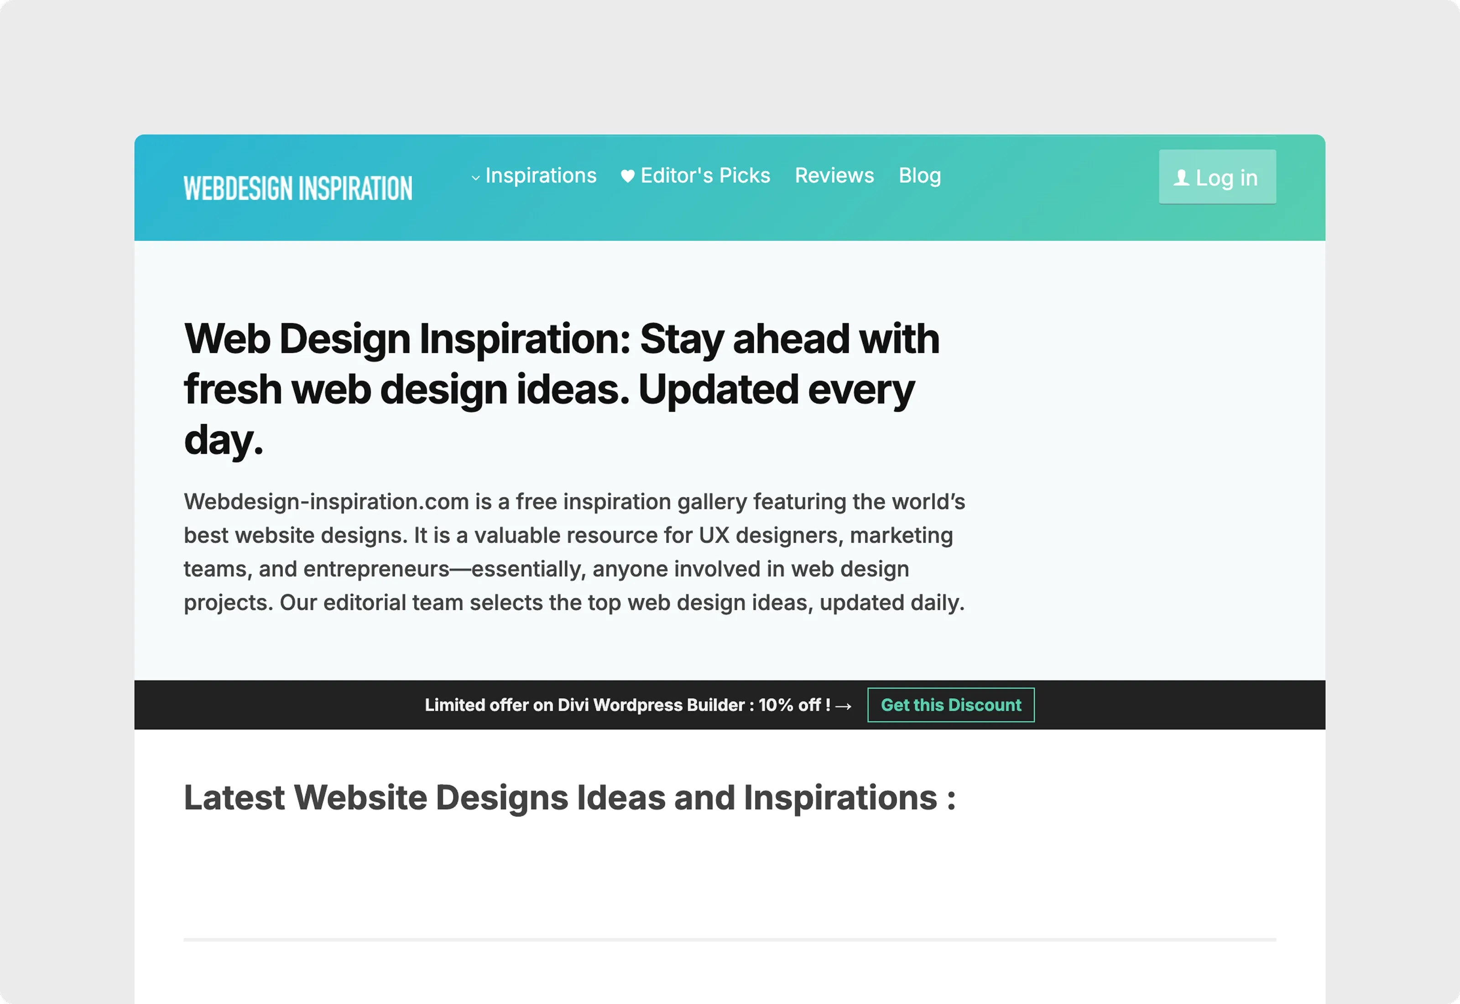This screenshot has height=1004, width=1460.
Task: Click the chevron next to Inspirations
Action: (476, 178)
